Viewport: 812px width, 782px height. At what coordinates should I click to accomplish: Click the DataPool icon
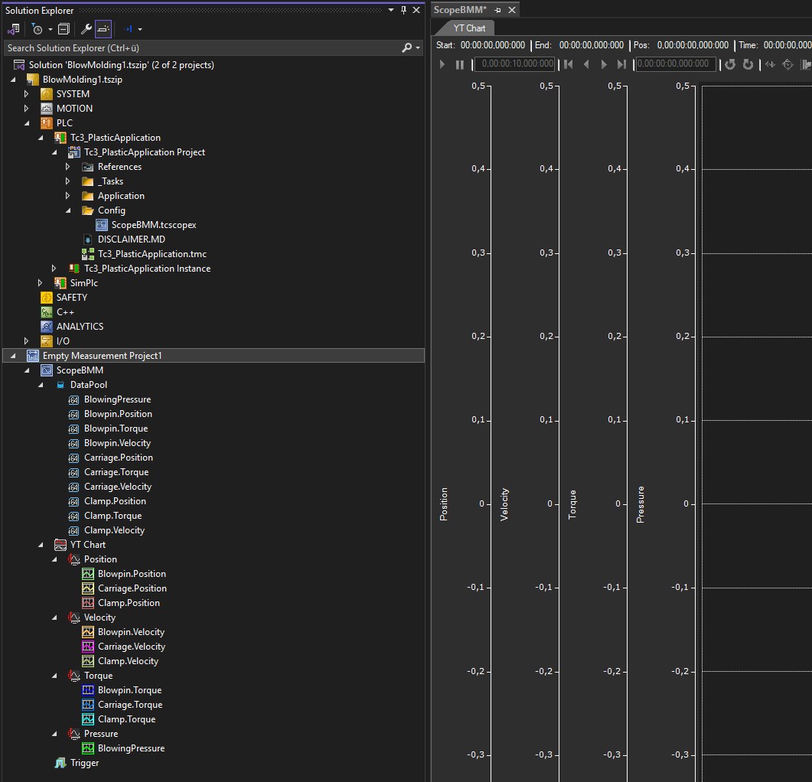tap(60, 385)
